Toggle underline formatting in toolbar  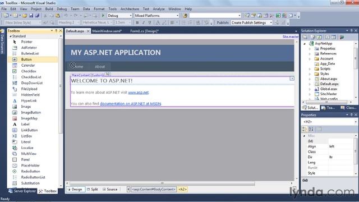click(150, 22)
